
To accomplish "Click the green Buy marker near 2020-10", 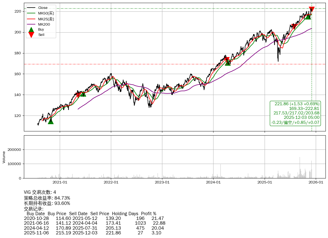I will [51, 121].
